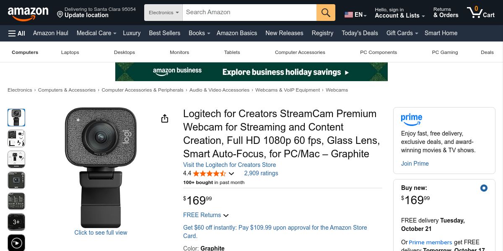
Task: Click the orange search magnifier button
Action: [x=326, y=13]
